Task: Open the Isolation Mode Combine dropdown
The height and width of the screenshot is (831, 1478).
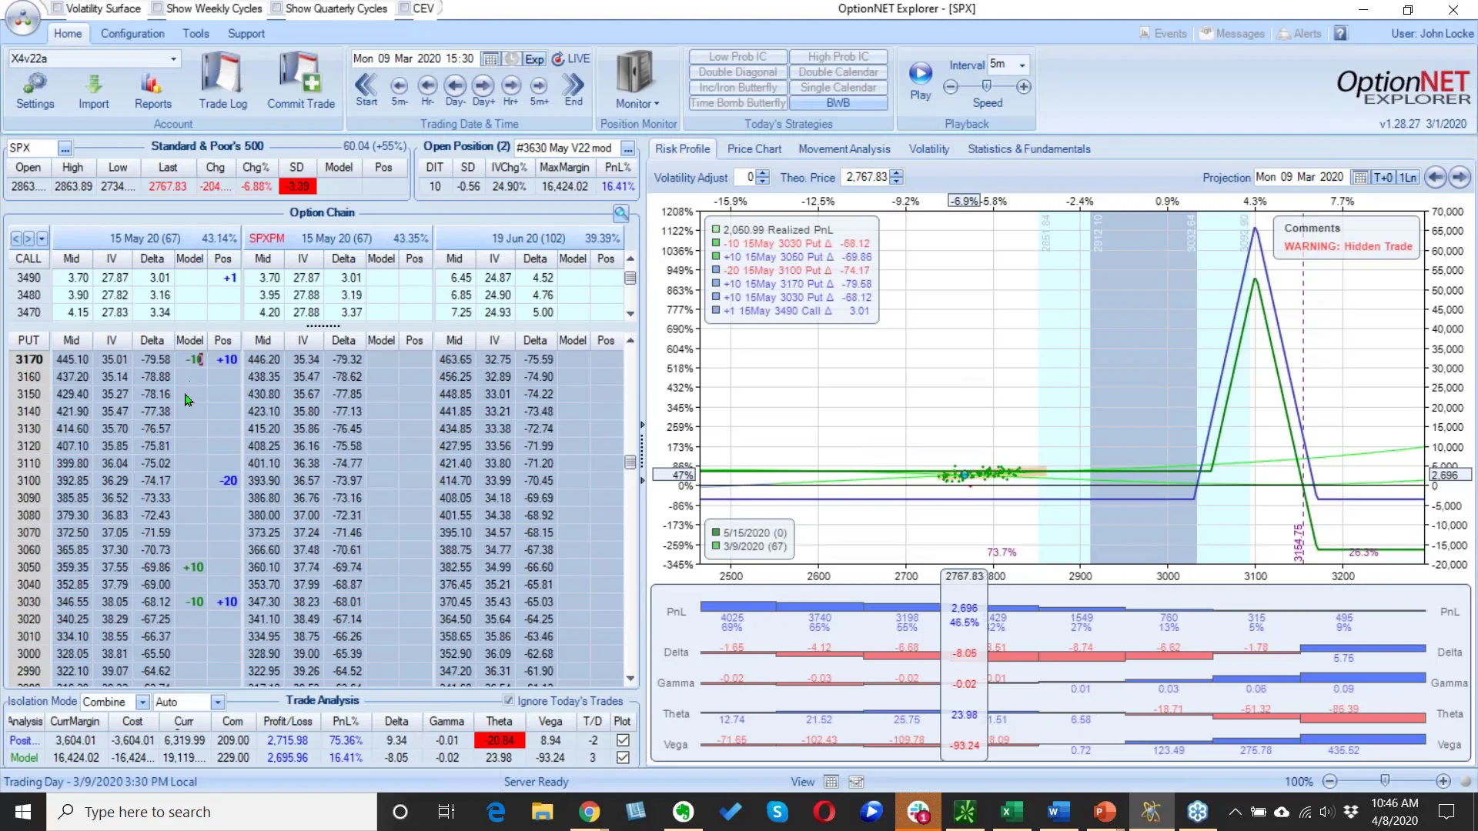Action: coord(142,703)
